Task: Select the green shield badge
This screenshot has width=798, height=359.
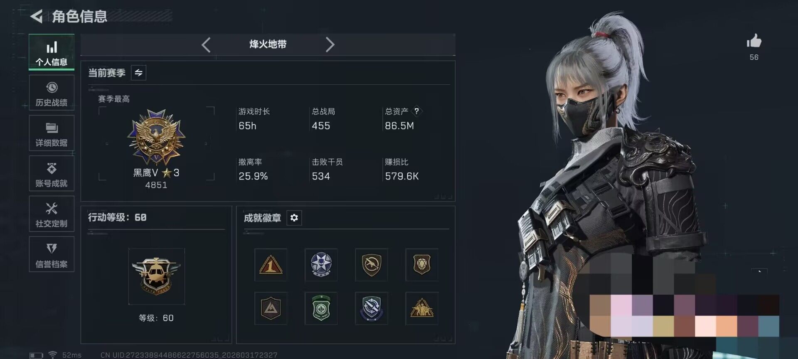Action: (x=321, y=308)
